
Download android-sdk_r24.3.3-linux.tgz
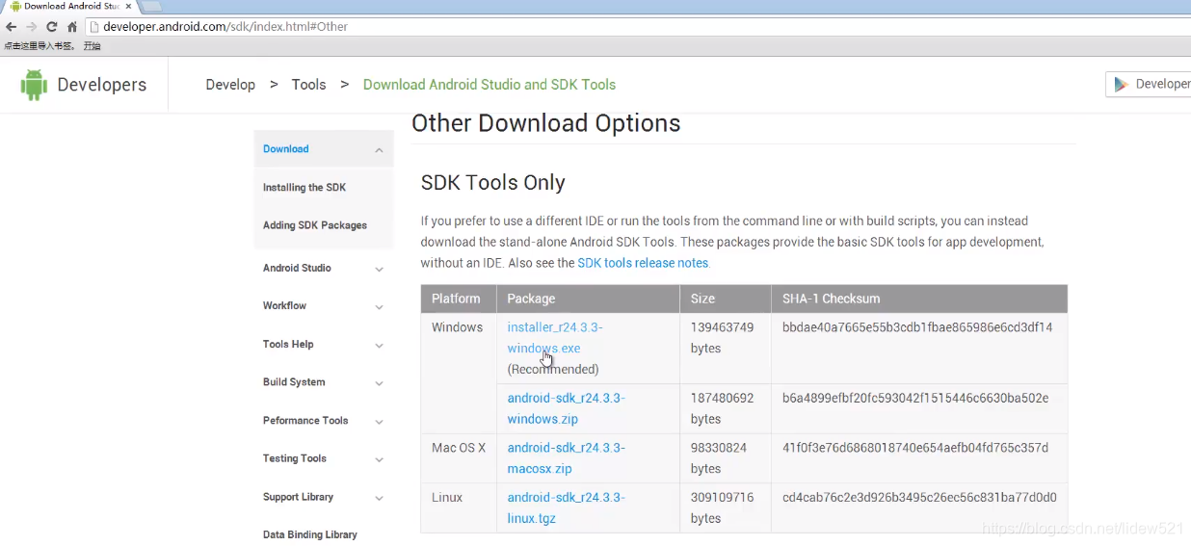(567, 508)
